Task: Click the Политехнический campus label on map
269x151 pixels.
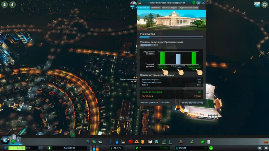Action: (128, 79)
